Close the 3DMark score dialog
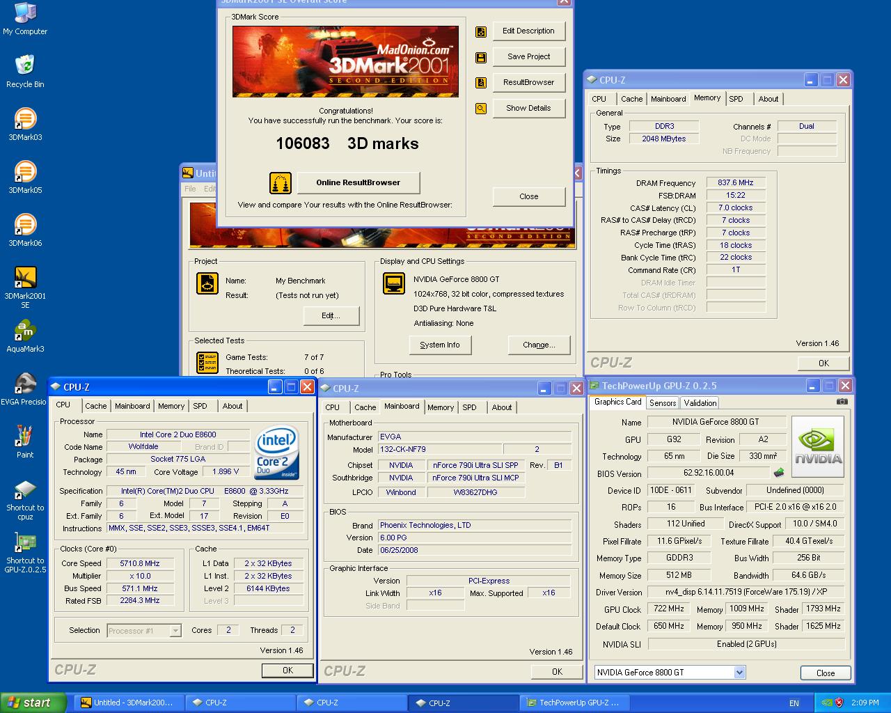 coord(529,197)
